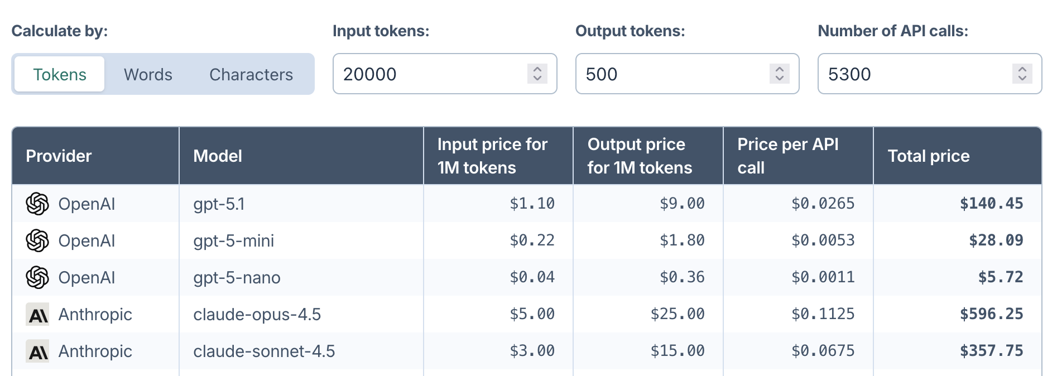This screenshot has width=1057, height=376.
Task: Sort by the Total price column header
Action: click(x=928, y=156)
